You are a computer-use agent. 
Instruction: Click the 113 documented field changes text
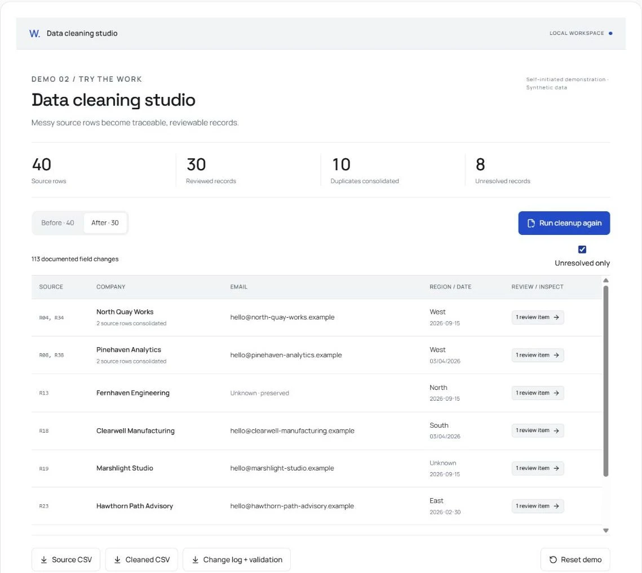point(75,259)
